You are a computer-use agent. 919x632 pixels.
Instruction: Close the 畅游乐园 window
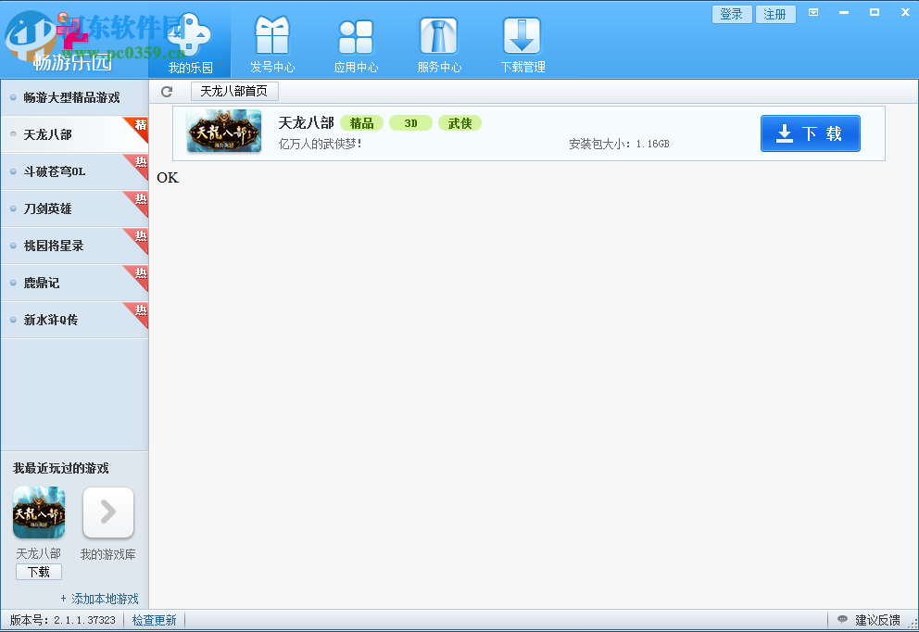(905, 12)
